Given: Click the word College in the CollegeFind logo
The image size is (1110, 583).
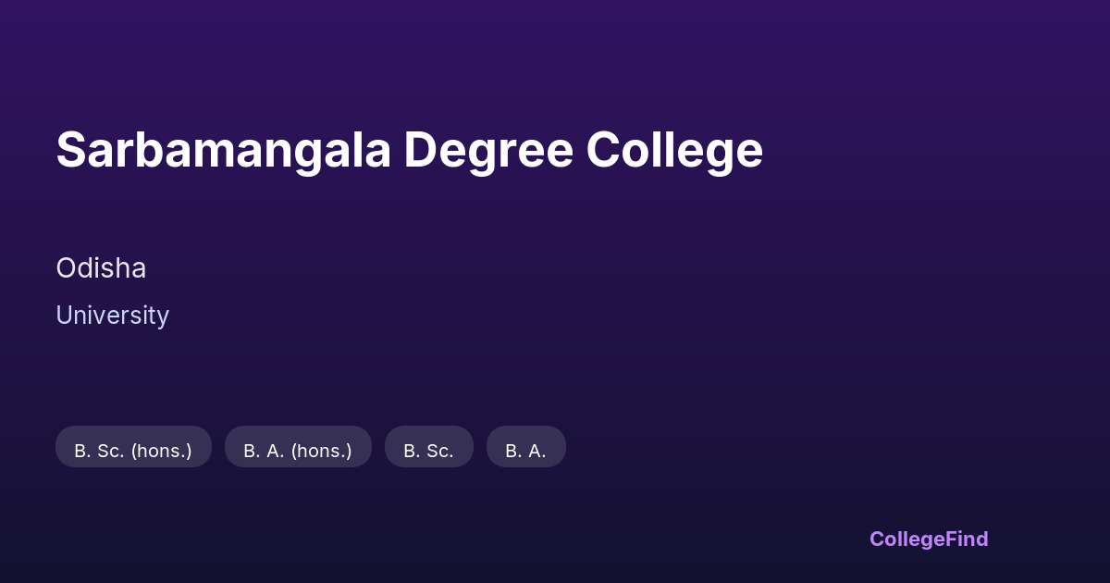Looking at the screenshot, I should pos(906,539).
